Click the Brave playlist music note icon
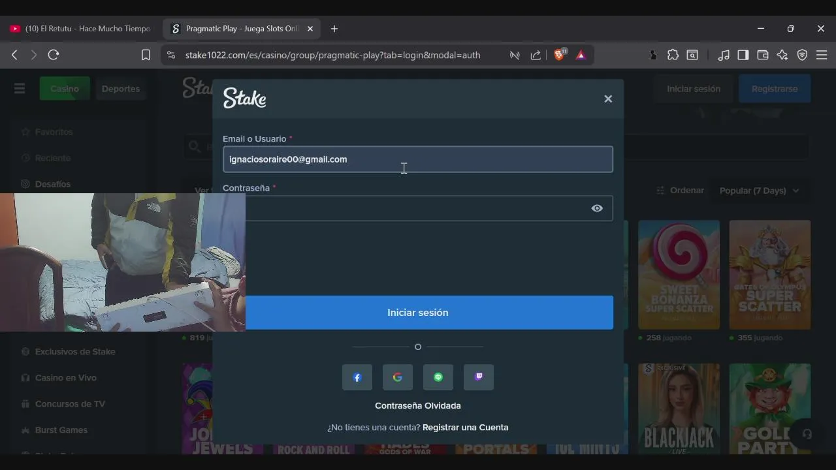The height and width of the screenshot is (470, 836). (x=723, y=55)
